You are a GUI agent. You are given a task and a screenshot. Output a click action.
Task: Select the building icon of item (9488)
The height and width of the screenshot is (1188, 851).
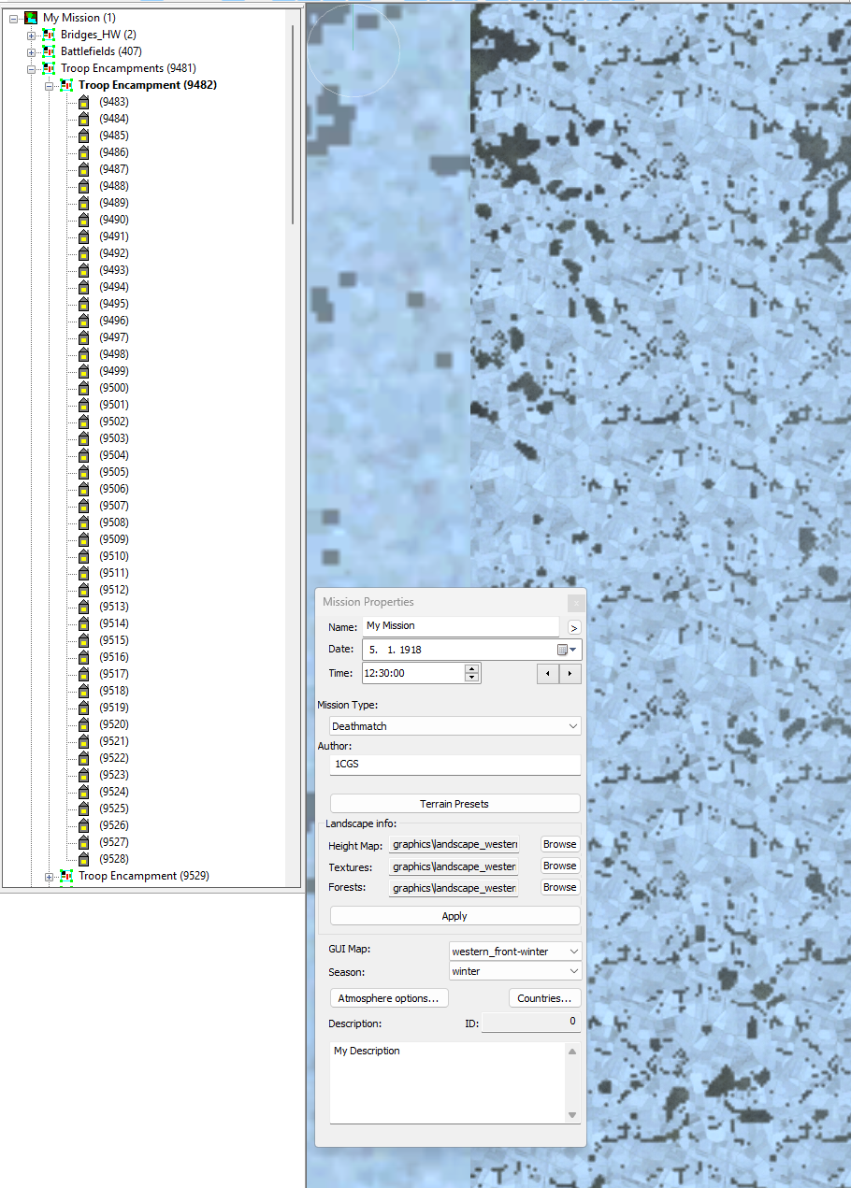(83, 186)
